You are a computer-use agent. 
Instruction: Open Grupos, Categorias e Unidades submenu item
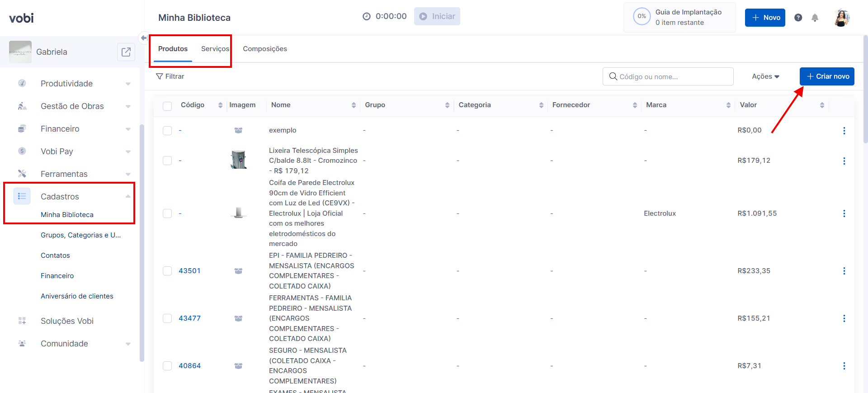[80, 235]
